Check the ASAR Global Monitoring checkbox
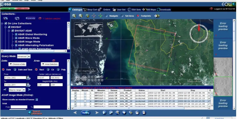Viewport: 239px width, 119px height. point(16,34)
